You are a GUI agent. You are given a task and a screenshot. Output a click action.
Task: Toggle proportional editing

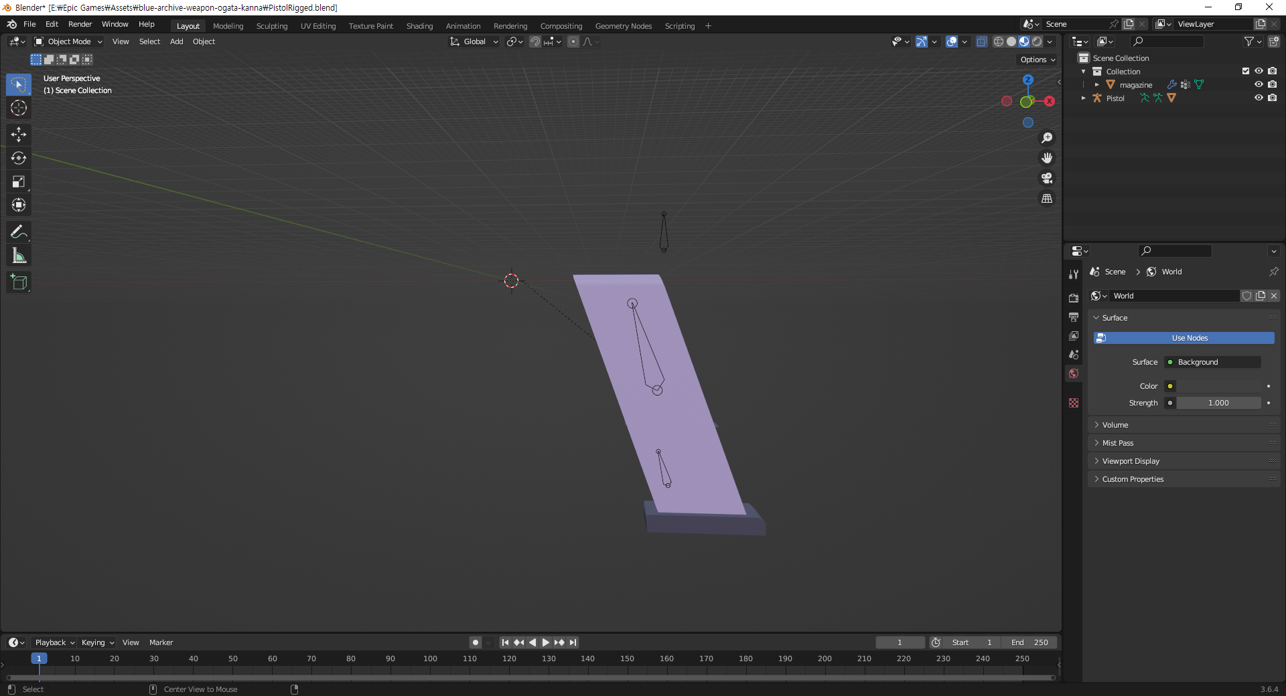(573, 41)
